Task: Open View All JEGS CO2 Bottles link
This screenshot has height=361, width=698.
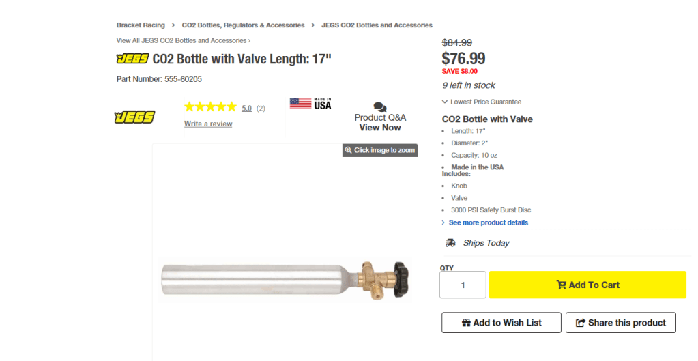Action: tap(183, 40)
